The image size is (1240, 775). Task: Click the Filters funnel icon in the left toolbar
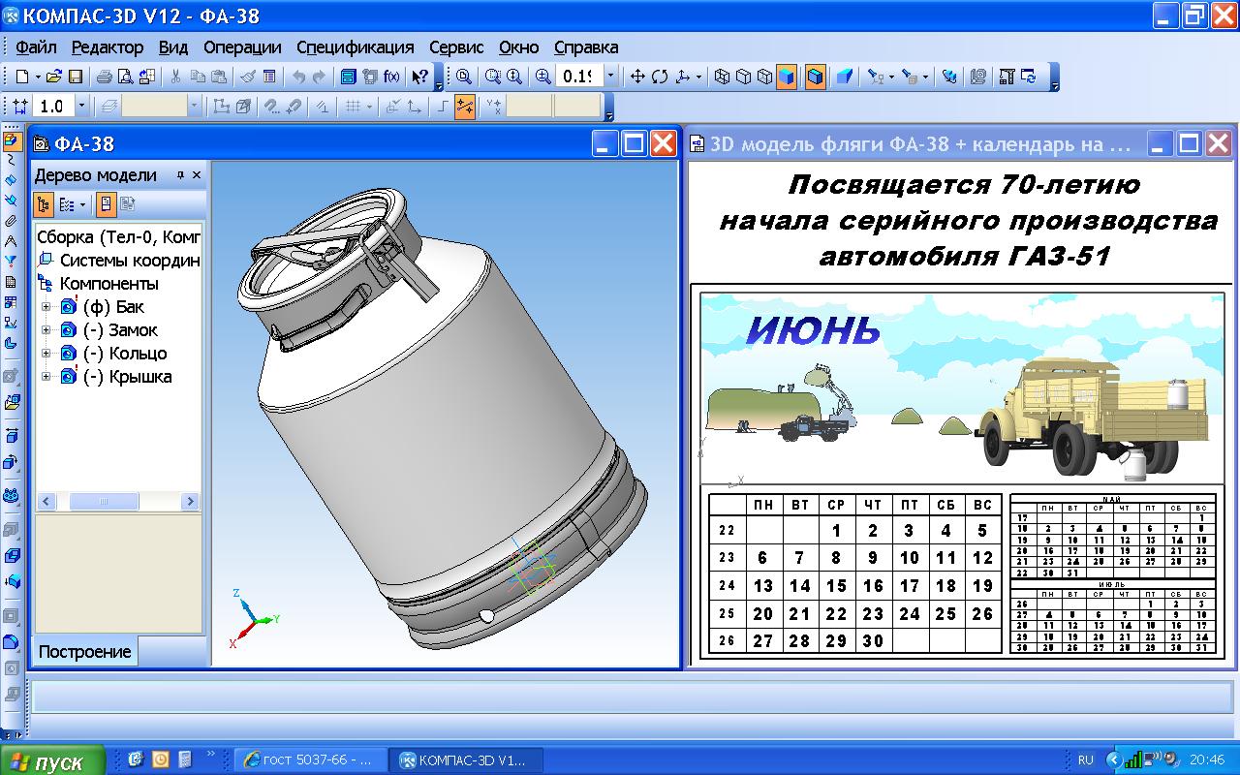[x=11, y=261]
